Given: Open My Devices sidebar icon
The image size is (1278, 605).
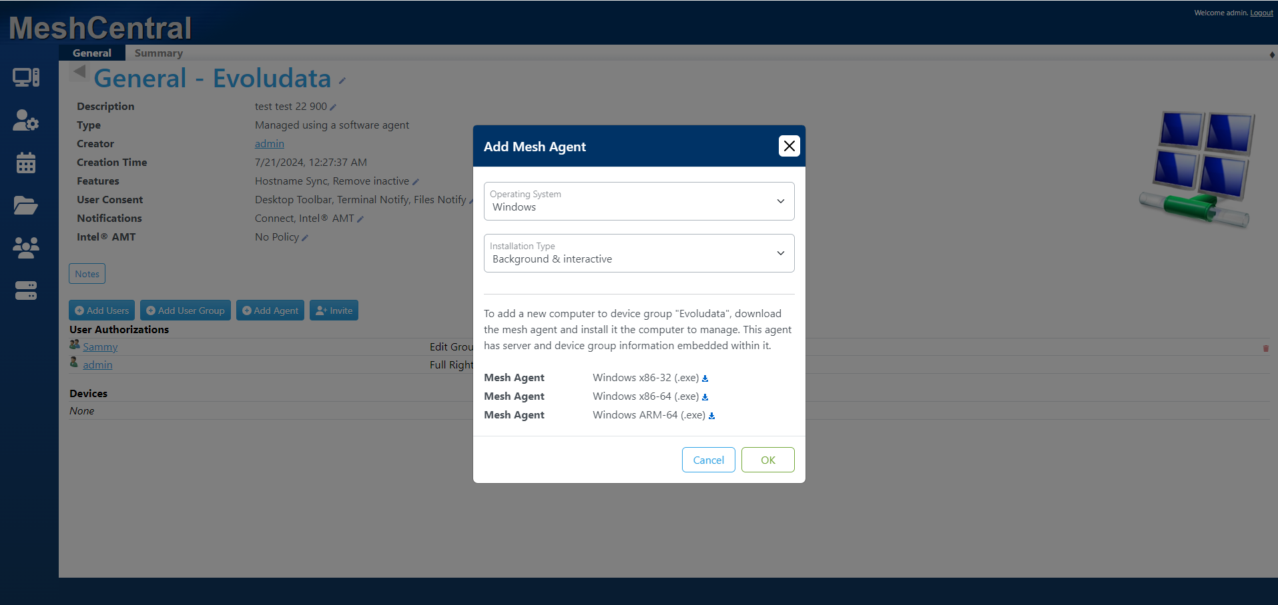Looking at the screenshot, I should tap(26, 78).
